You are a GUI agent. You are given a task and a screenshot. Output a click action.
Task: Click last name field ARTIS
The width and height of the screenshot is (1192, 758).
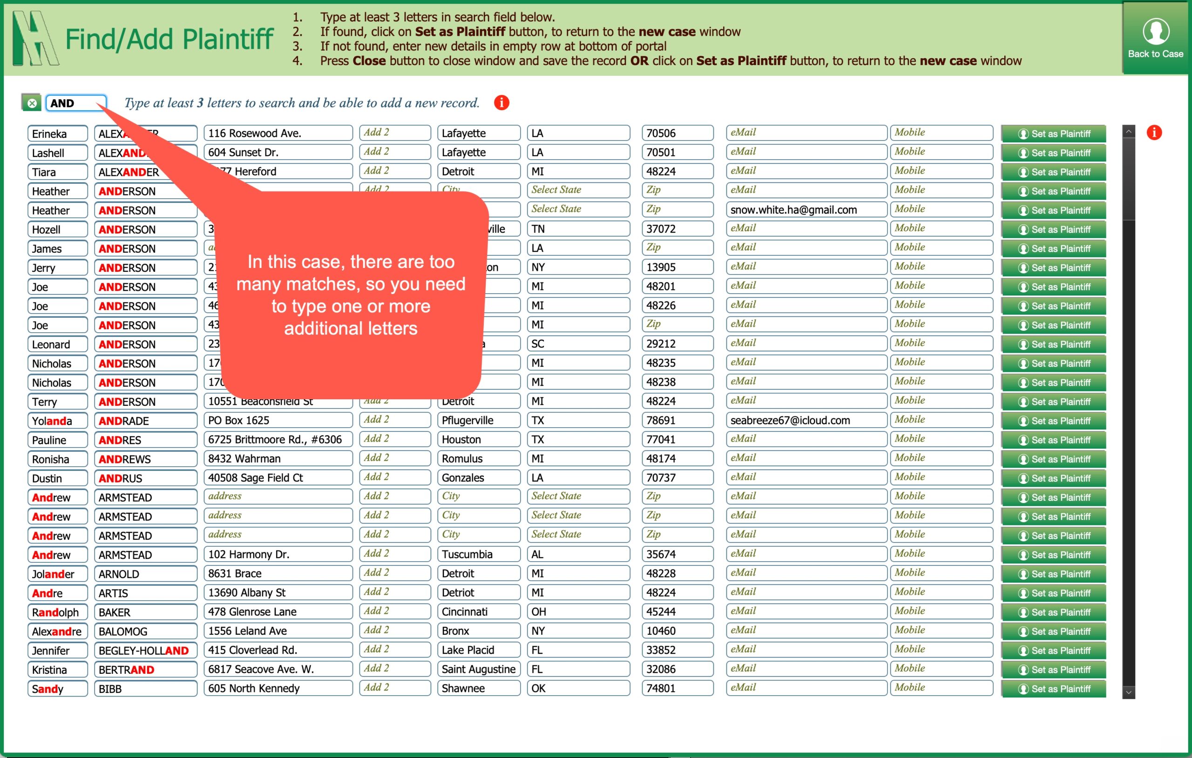146,593
